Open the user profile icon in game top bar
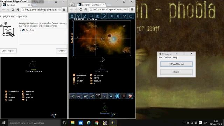The height and width of the screenshot is (126, 224). [72, 16]
